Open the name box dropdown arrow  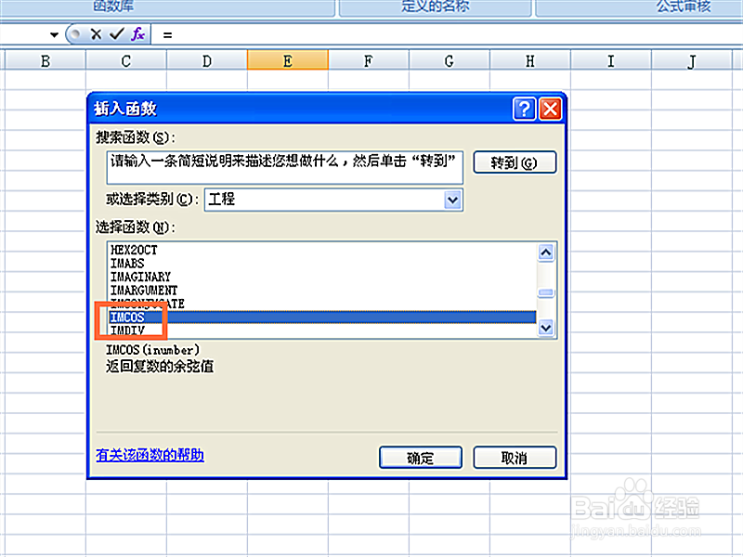[54, 34]
